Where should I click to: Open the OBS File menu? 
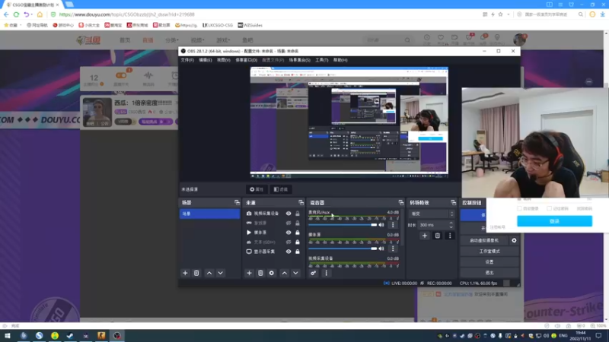tap(187, 60)
